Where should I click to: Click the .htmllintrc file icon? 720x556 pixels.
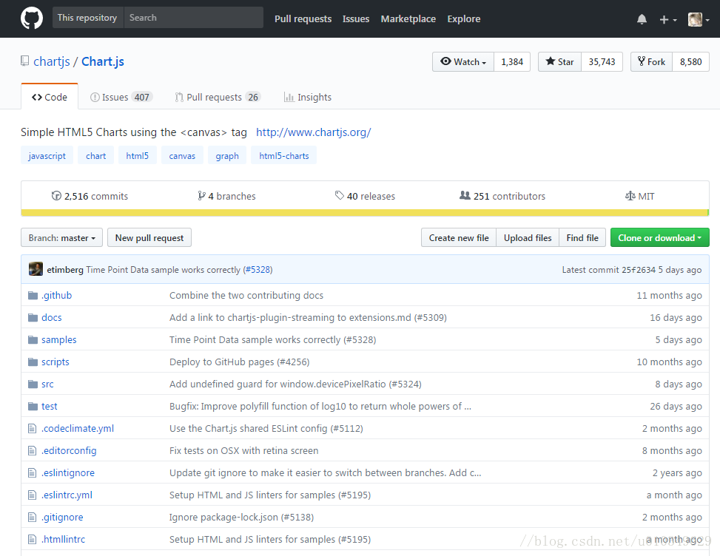click(32, 540)
